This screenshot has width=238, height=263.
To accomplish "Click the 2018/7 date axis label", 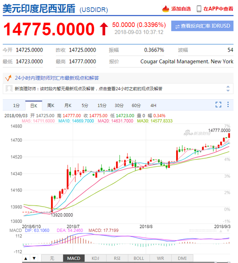I will tap(73, 227).
